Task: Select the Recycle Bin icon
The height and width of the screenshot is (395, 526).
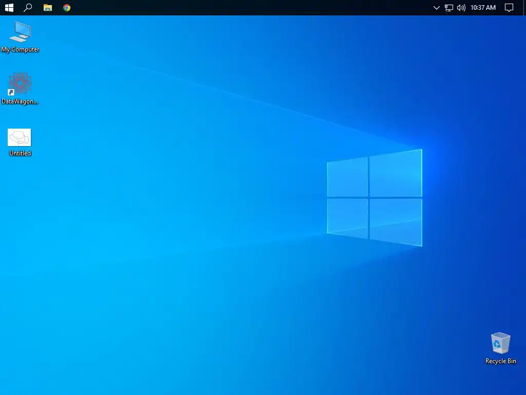Action: tap(500, 343)
